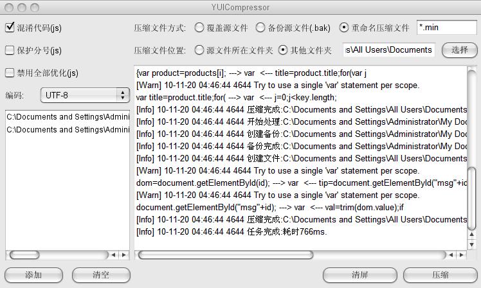Click log panel scroll right arrow

pos(461,255)
